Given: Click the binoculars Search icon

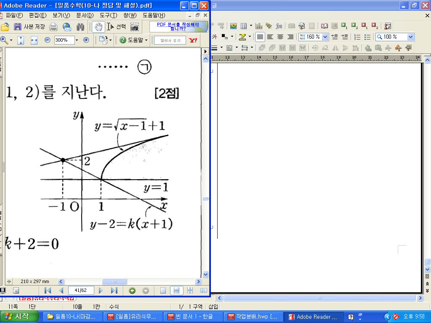Looking at the screenshot, I should [x=80, y=26].
